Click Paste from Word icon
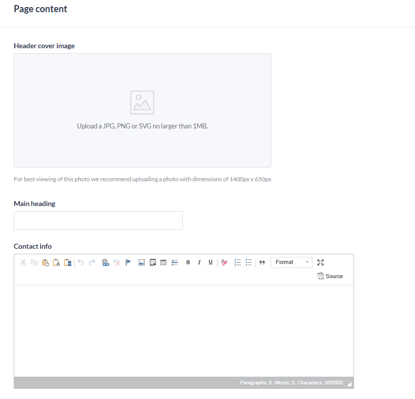 [x=68, y=262]
